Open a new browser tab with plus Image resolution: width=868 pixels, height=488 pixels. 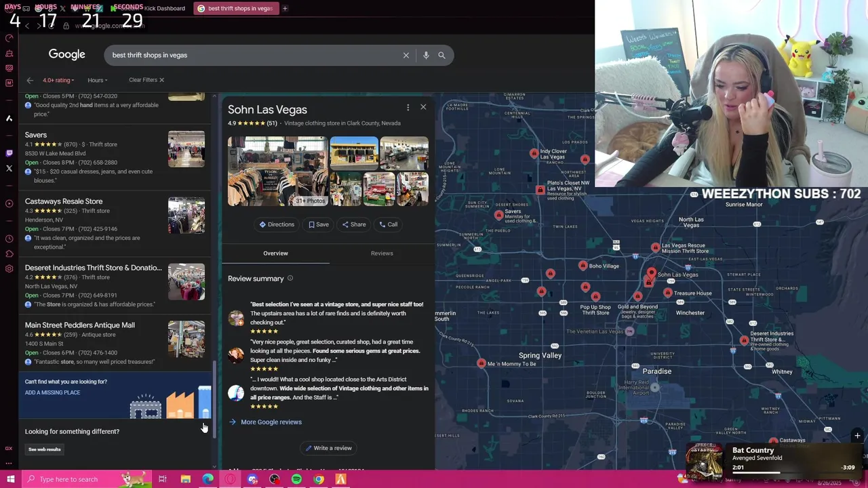coord(285,8)
